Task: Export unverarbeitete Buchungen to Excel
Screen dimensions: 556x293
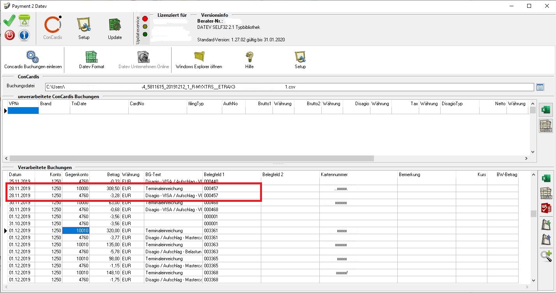Action: coord(545,110)
